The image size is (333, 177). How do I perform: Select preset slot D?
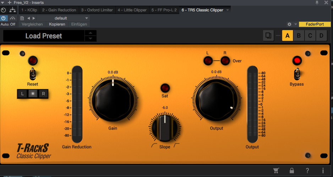click(x=321, y=36)
